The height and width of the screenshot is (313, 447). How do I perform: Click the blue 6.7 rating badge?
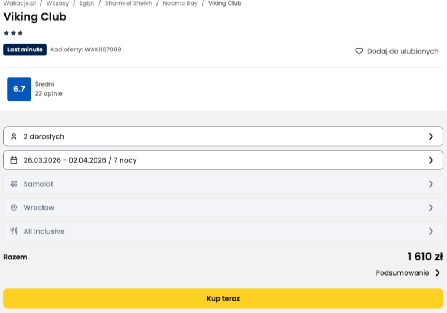(x=19, y=89)
